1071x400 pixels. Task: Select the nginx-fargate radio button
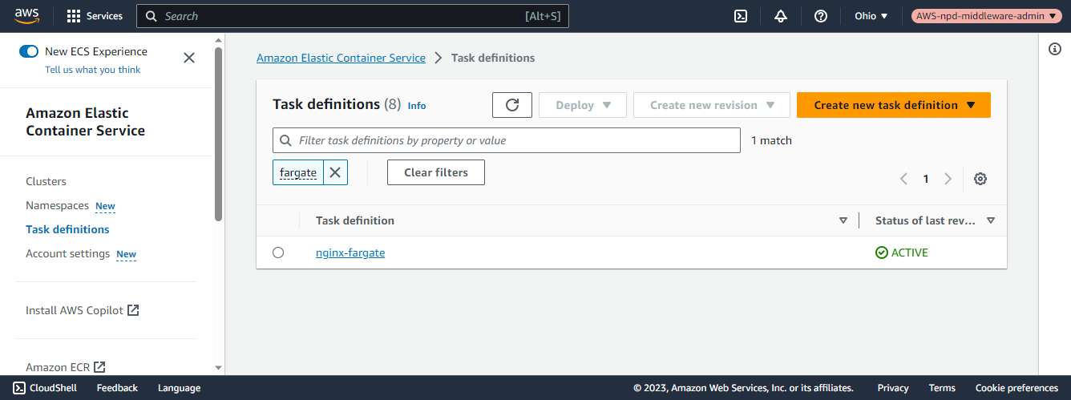pos(278,253)
